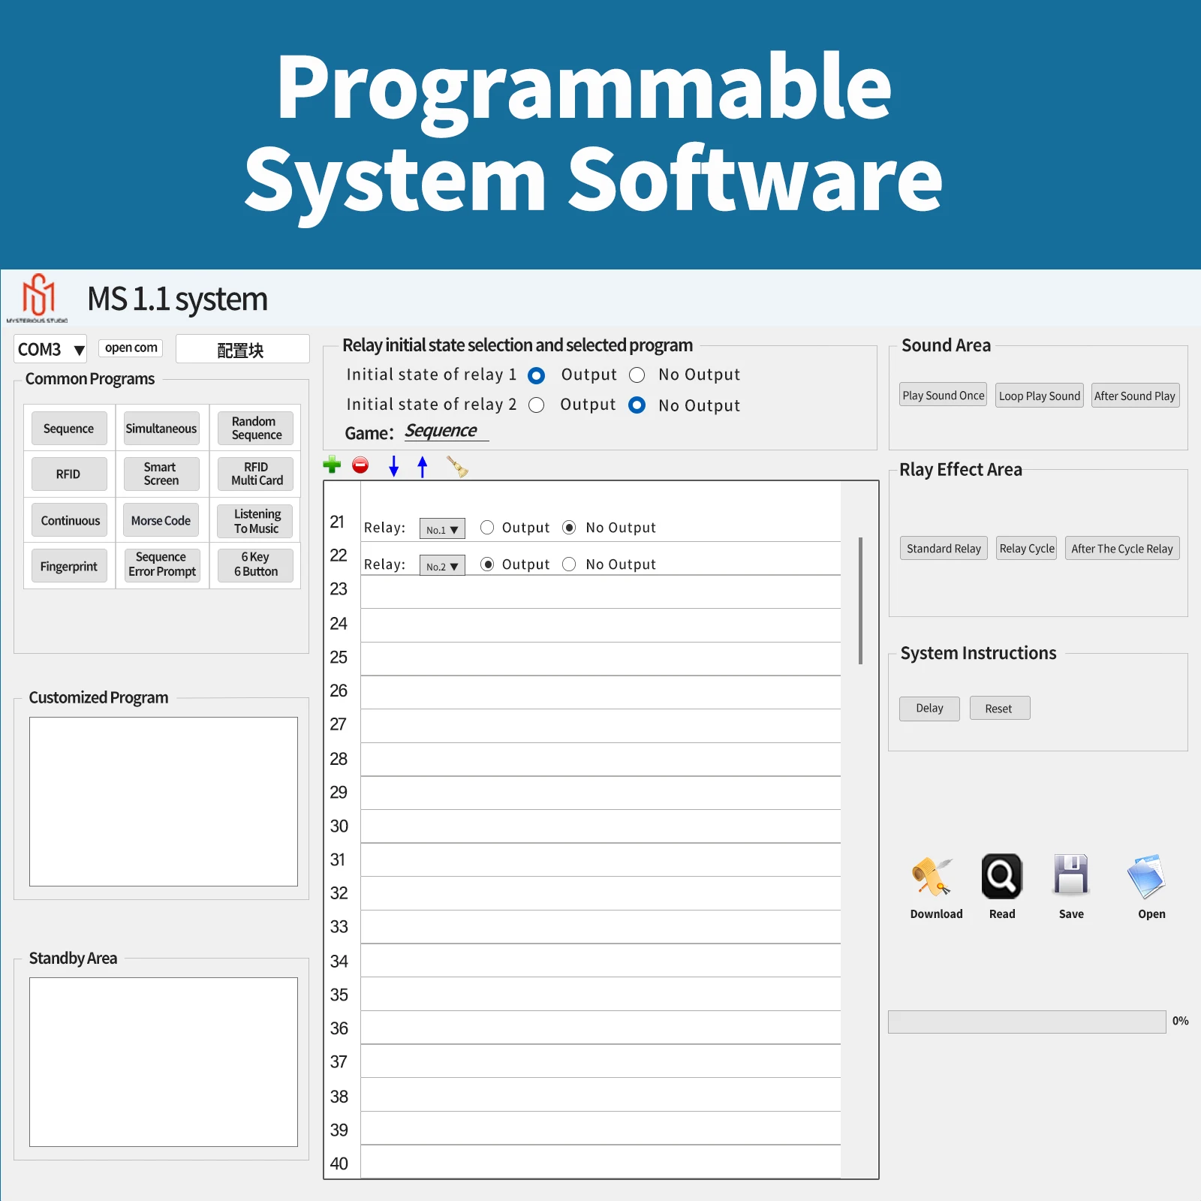Select No Output on row 22

569,564
